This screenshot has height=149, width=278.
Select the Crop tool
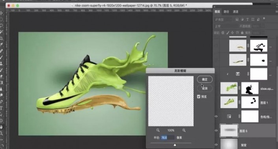point(2,38)
